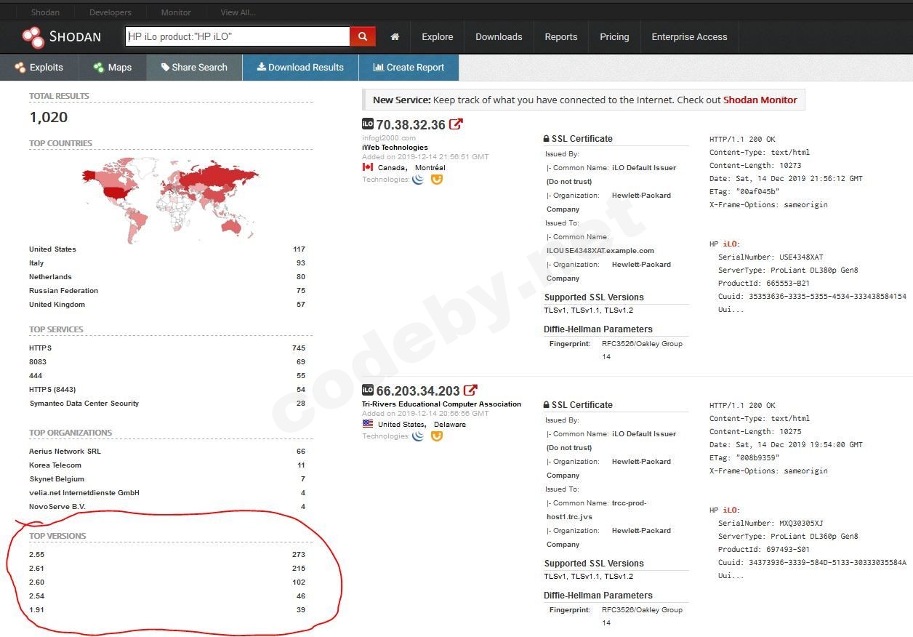Open the Downloads menu item
Image resolution: width=913 pixels, height=637 pixels.
tap(499, 37)
